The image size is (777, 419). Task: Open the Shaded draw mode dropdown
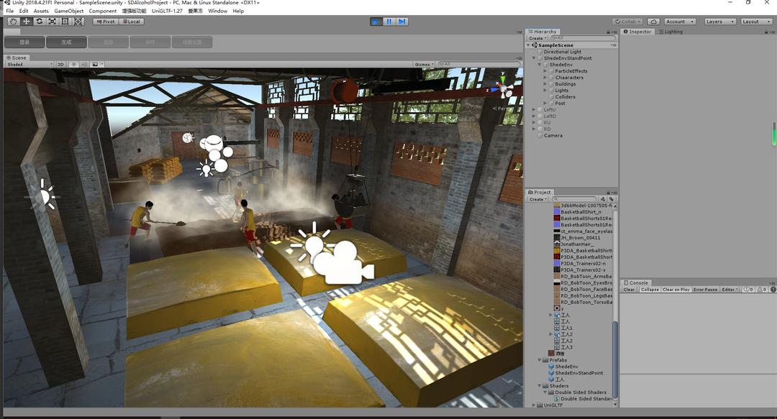(29, 65)
